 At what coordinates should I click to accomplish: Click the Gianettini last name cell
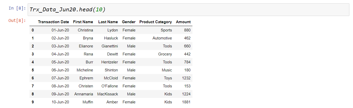coord(110,46)
